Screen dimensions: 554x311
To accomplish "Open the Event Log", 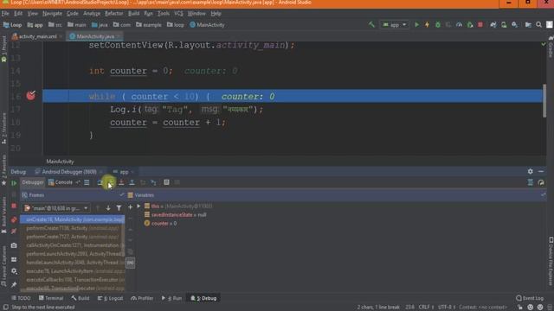I will (x=530, y=298).
